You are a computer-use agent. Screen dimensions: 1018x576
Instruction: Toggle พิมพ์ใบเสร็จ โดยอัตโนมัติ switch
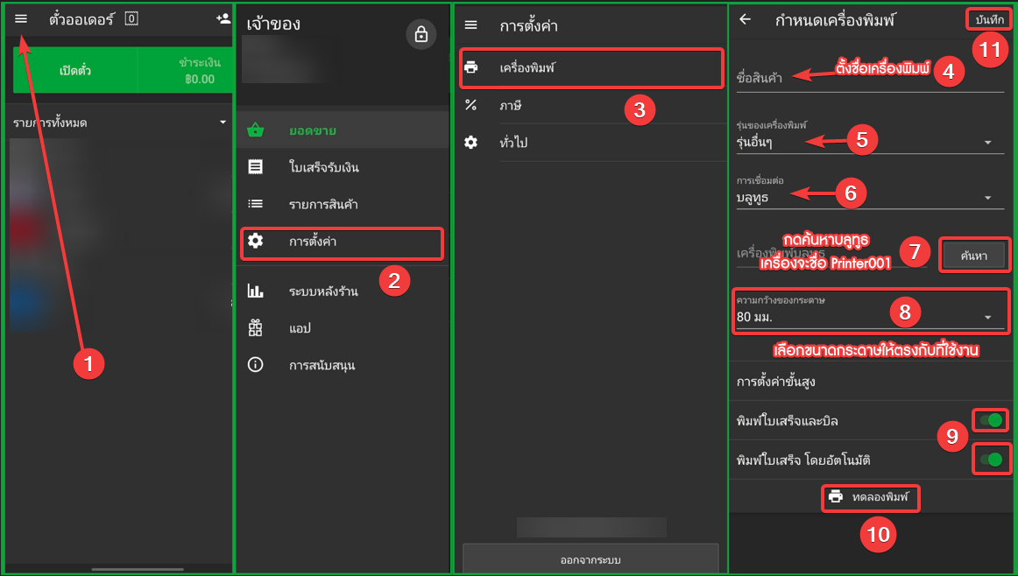[991, 460]
